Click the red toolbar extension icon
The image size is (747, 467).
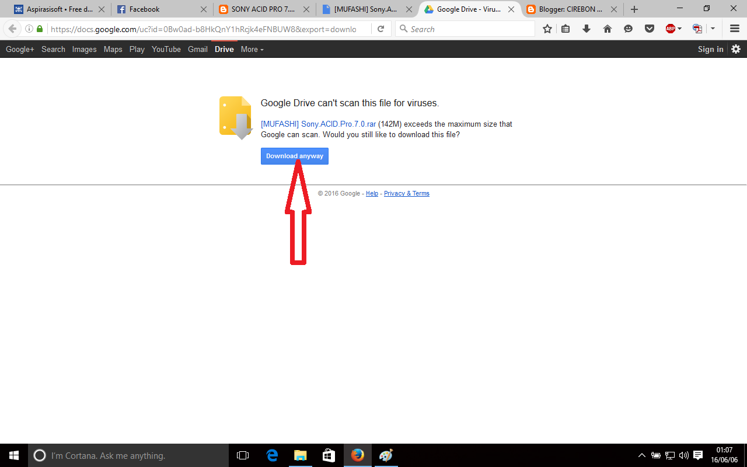tap(697, 29)
